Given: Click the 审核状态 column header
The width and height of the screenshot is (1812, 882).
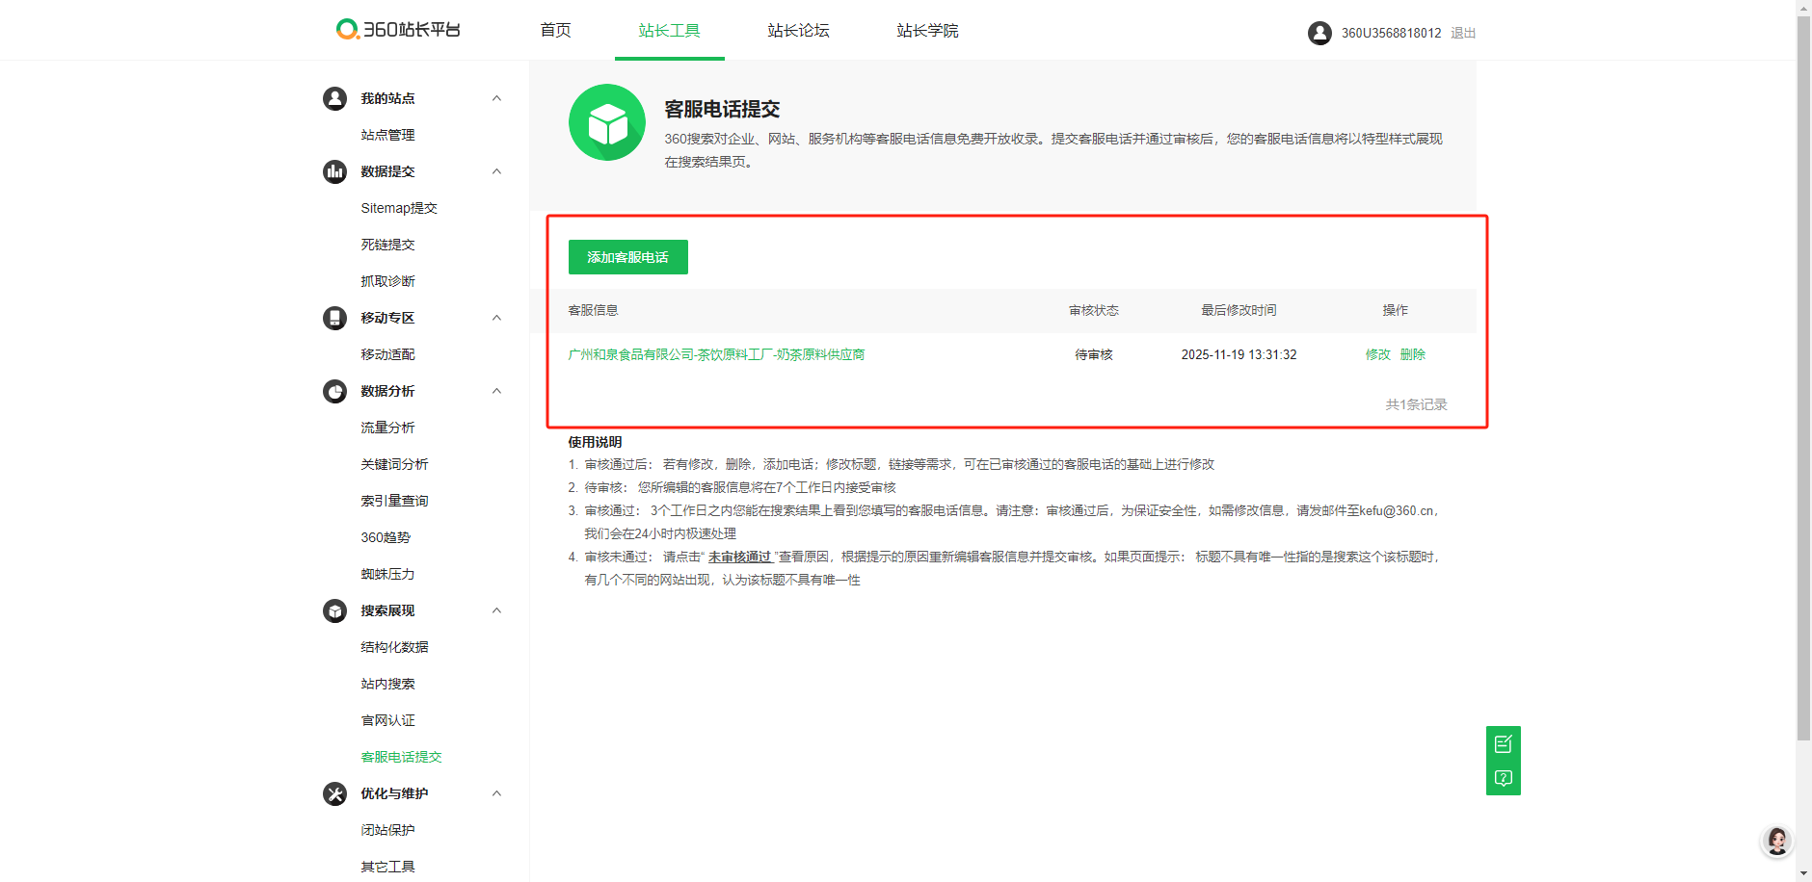Looking at the screenshot, I should [1094, 310].
